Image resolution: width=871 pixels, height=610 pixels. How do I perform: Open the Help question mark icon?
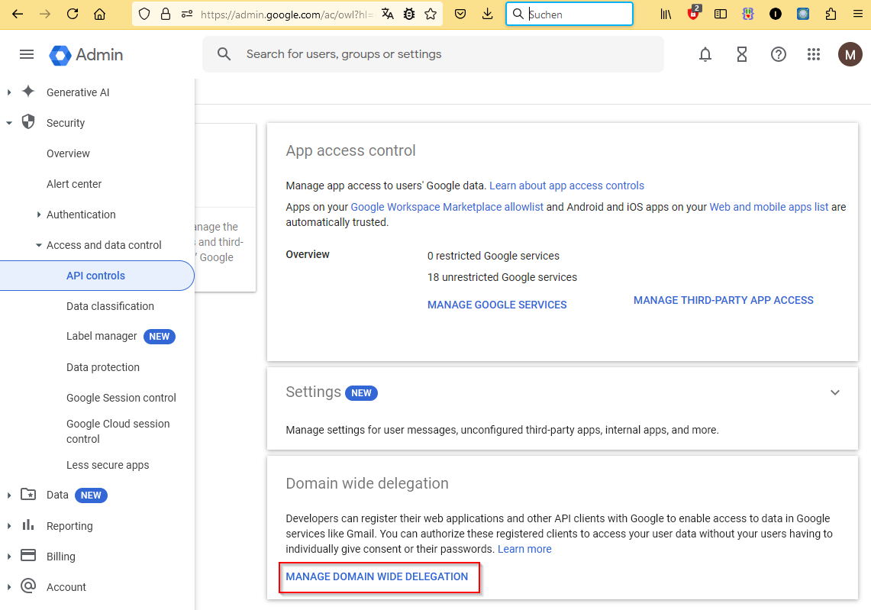coord(777,54)
